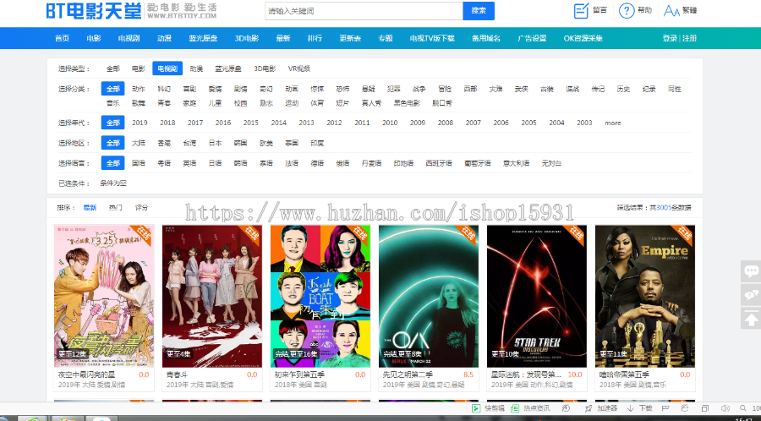Screen dimensions: 761x421
Task: Click the 登录 login link
Action: (670, 38)
